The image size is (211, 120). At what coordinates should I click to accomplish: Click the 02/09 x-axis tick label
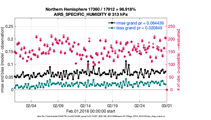[x=58, y=105]
